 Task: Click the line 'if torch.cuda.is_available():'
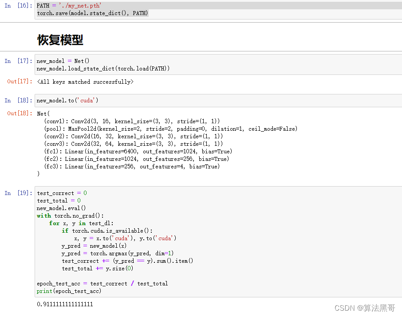coord(107,231)
